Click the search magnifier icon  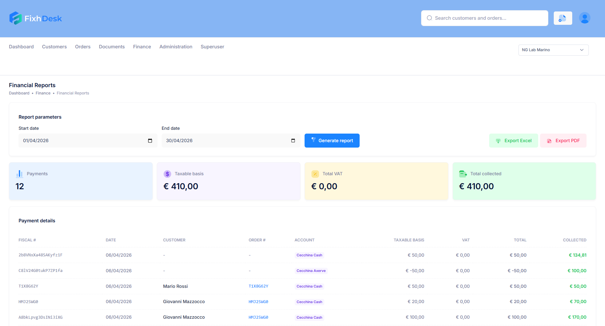(429, 18)
